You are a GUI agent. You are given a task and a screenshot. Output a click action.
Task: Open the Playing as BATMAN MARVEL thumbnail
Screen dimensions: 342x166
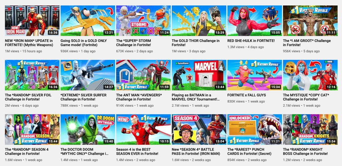[x=199, y=75]
